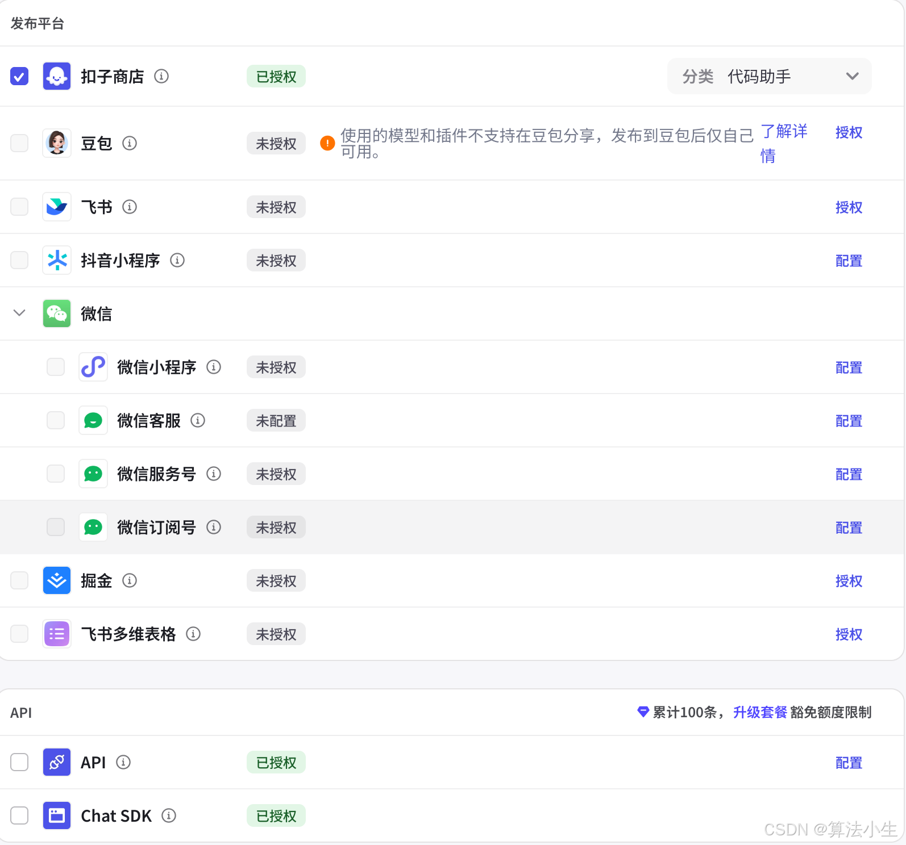
Task: Click the 升级套餐 link
Action: (x=760, y=712)
